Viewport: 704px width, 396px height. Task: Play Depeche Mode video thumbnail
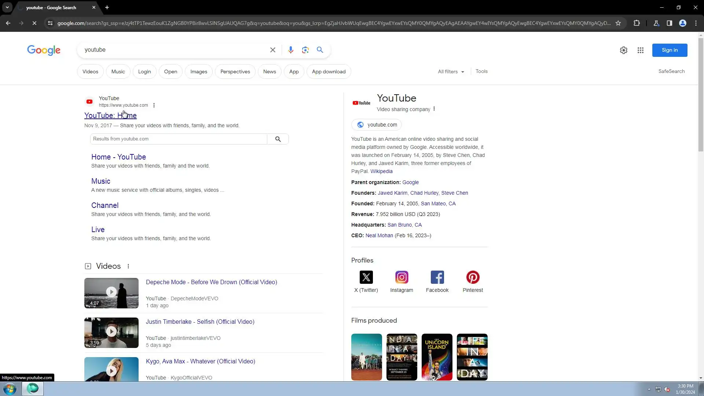[111, 293]
